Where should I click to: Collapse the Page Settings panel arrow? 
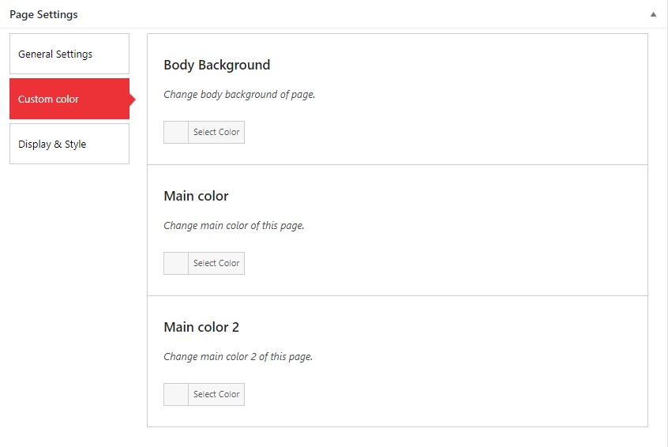point(653,14)
